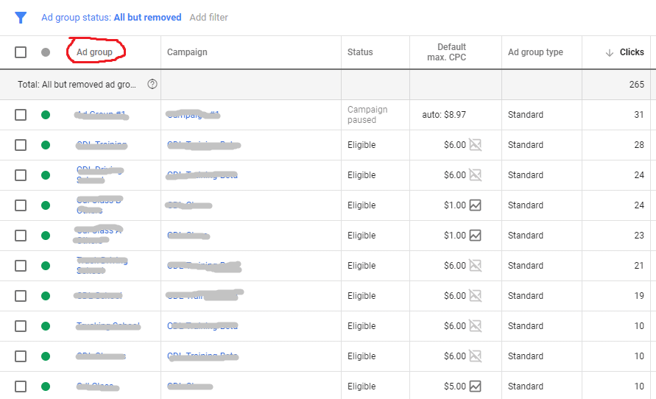Open status dropdown via green dot, 31-clicks row

pyautogui.click(x=46, y=115)
